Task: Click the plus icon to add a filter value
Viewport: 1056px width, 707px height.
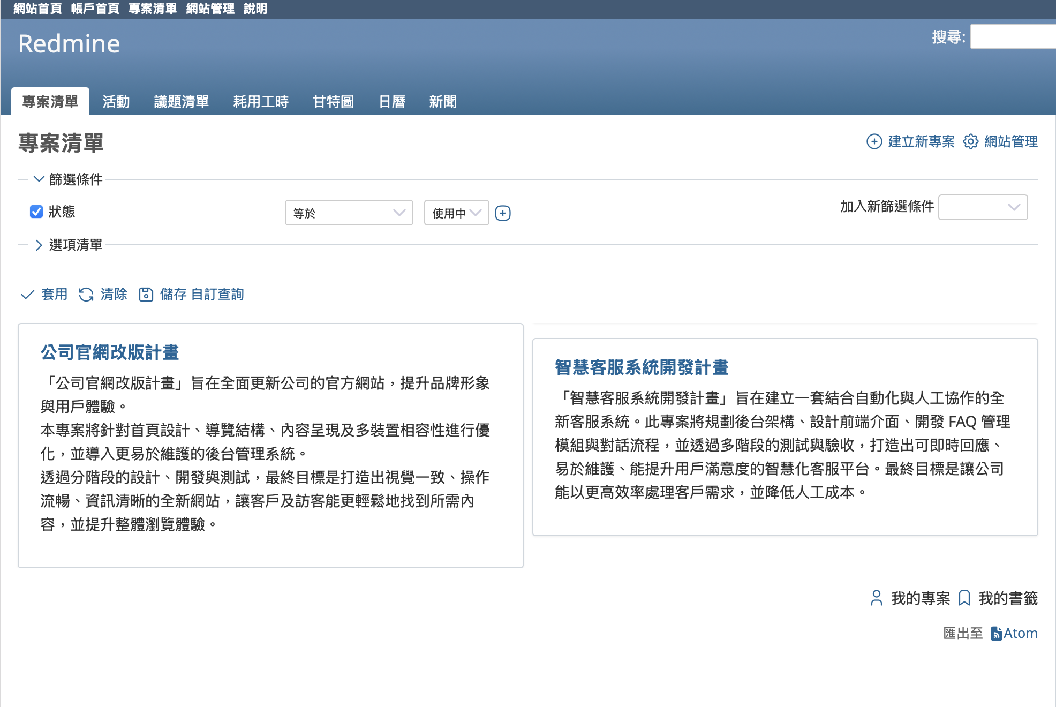Action: pyautogui.click(x=503, y=213)
